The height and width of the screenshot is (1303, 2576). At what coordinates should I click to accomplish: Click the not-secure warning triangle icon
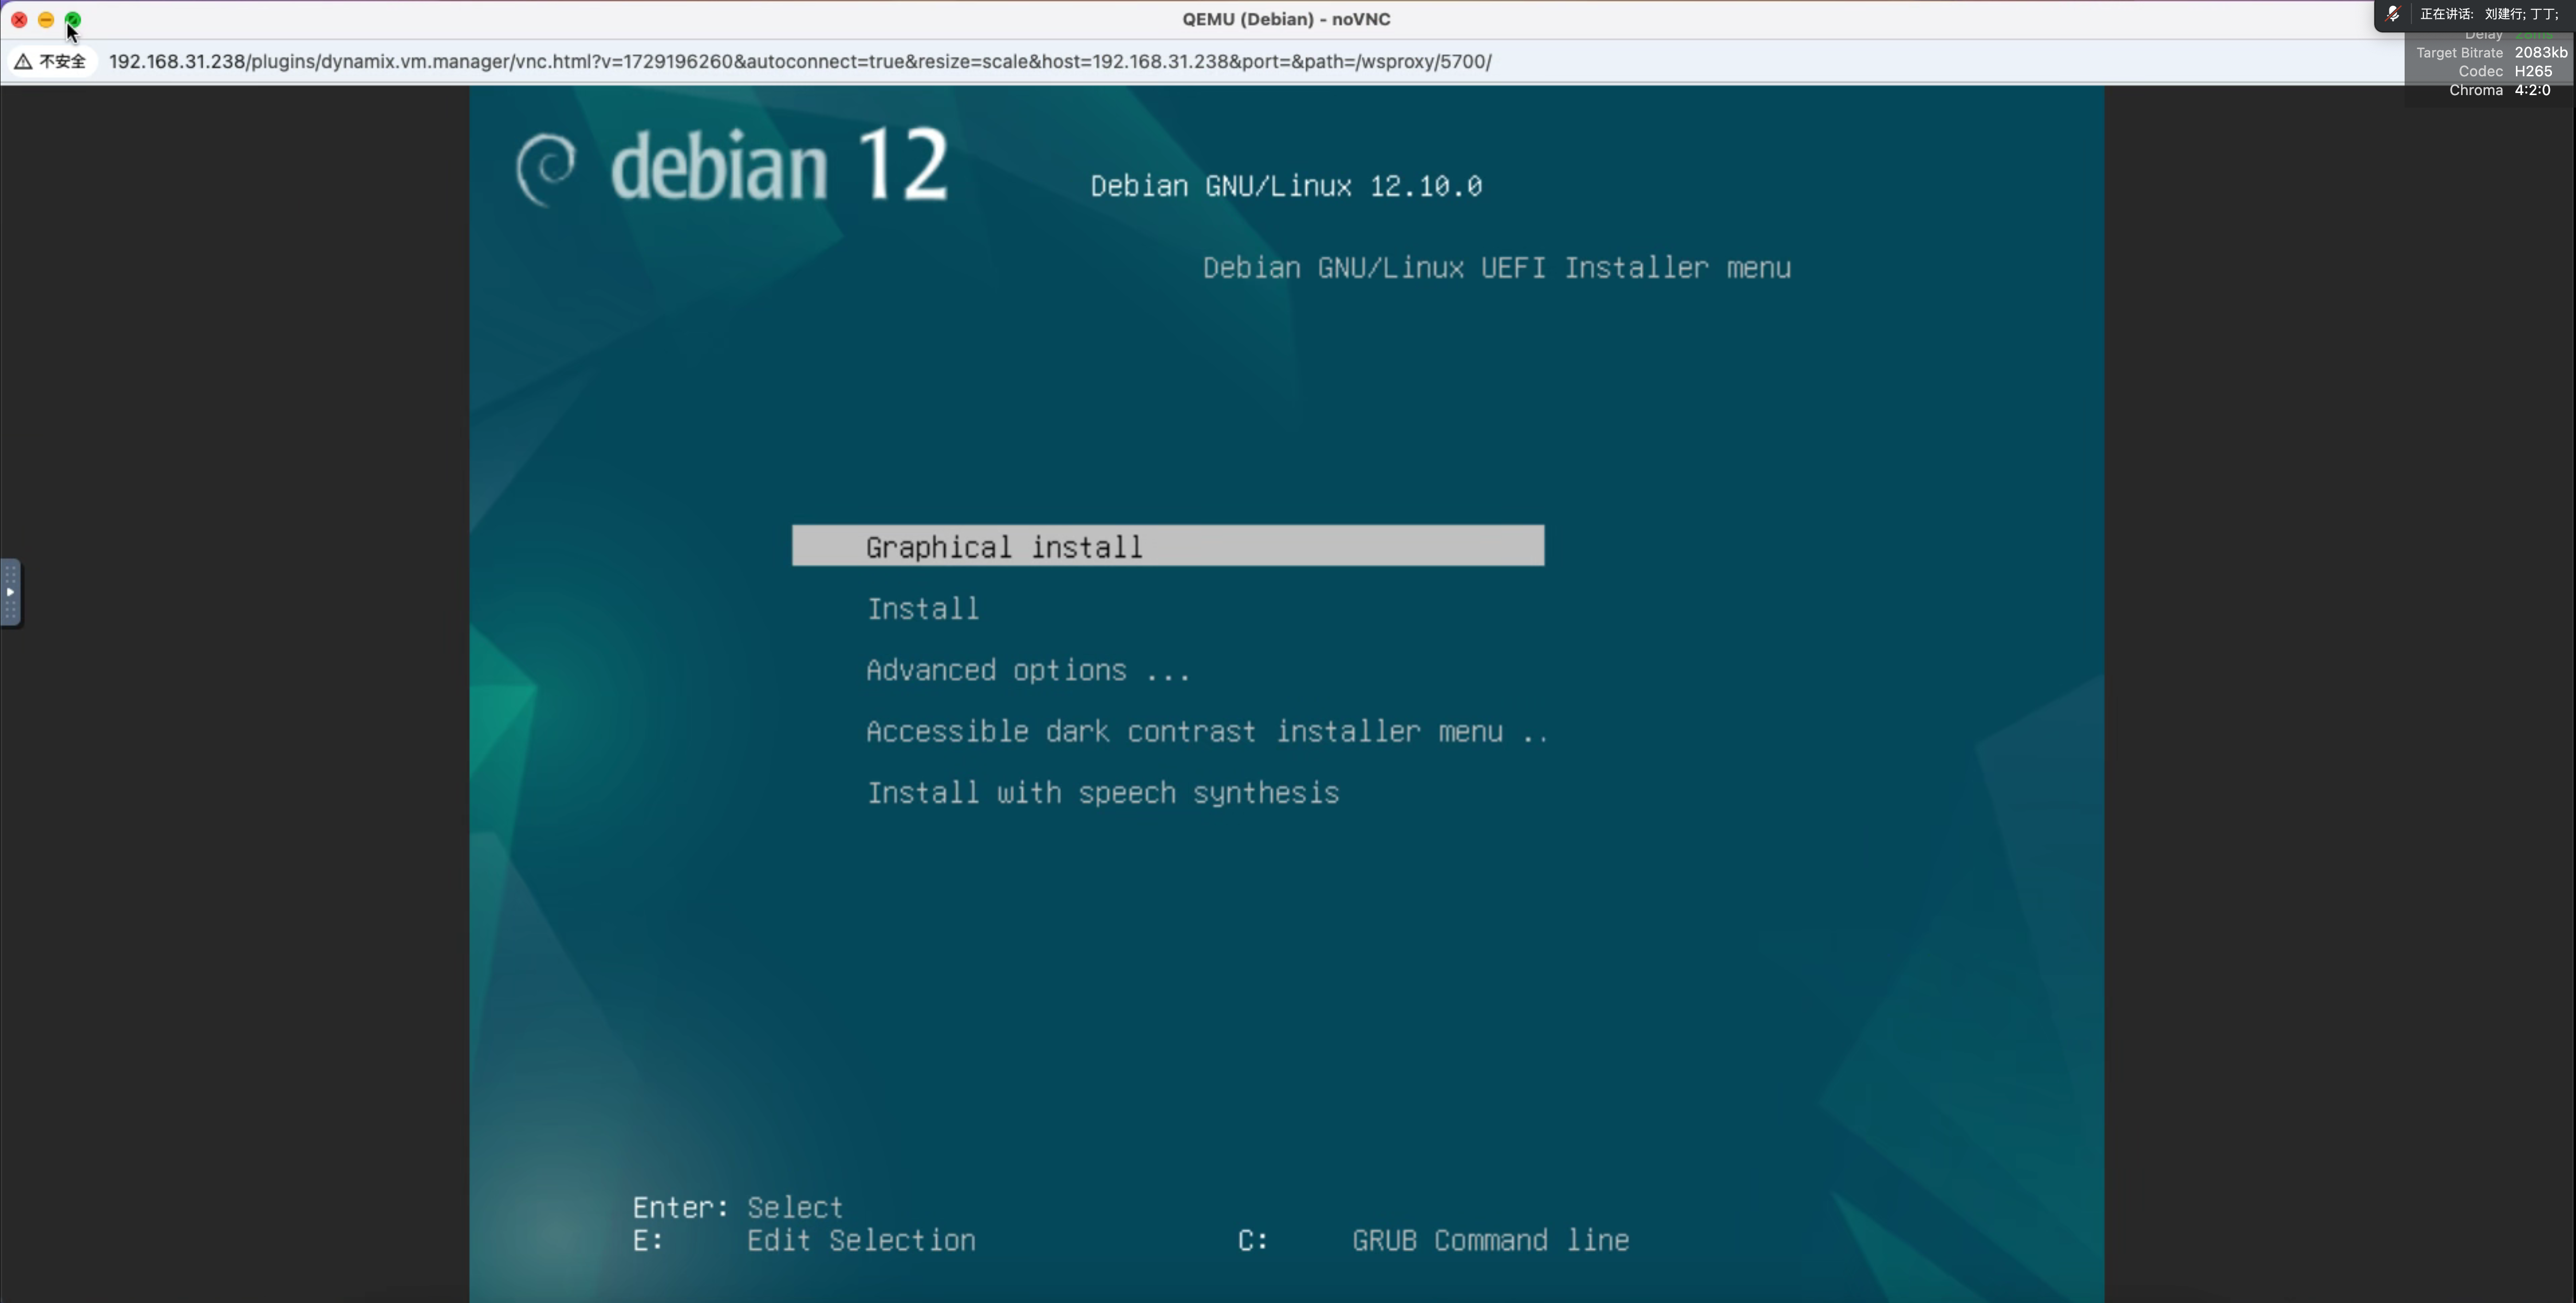[22, 62]
